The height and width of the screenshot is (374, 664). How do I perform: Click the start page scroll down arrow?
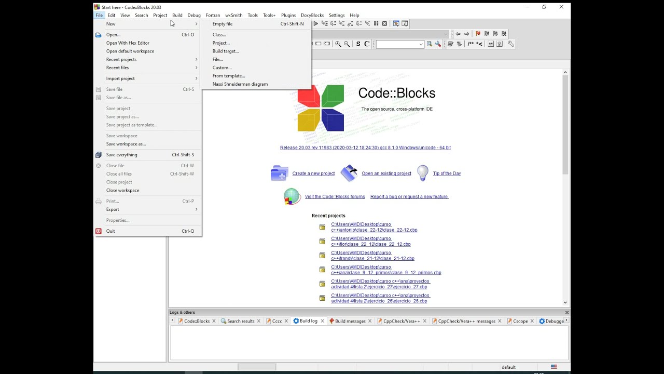coord(565,302)
